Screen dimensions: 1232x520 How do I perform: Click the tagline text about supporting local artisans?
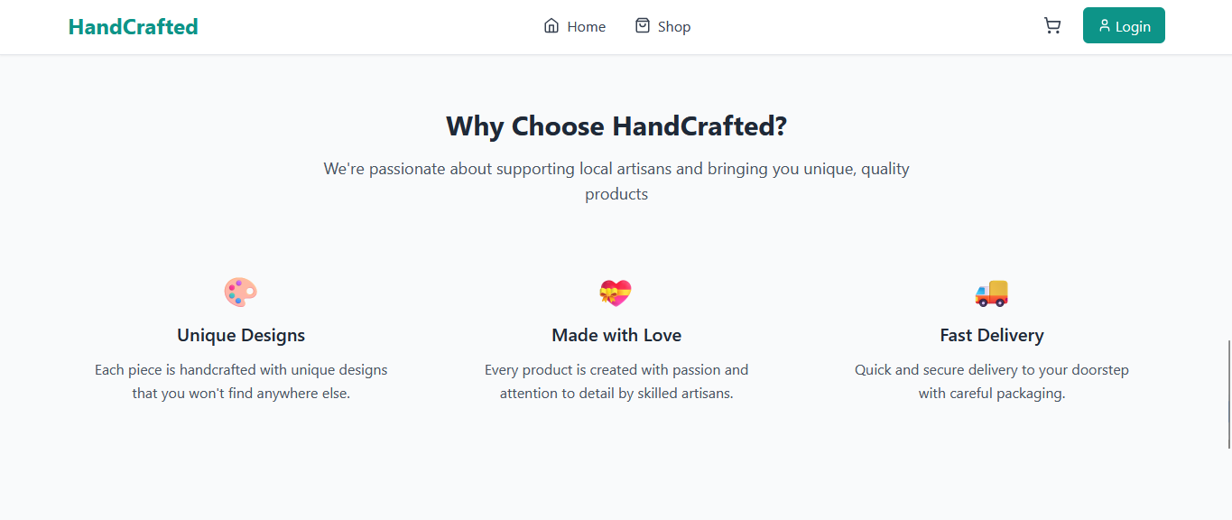(616, 181)
